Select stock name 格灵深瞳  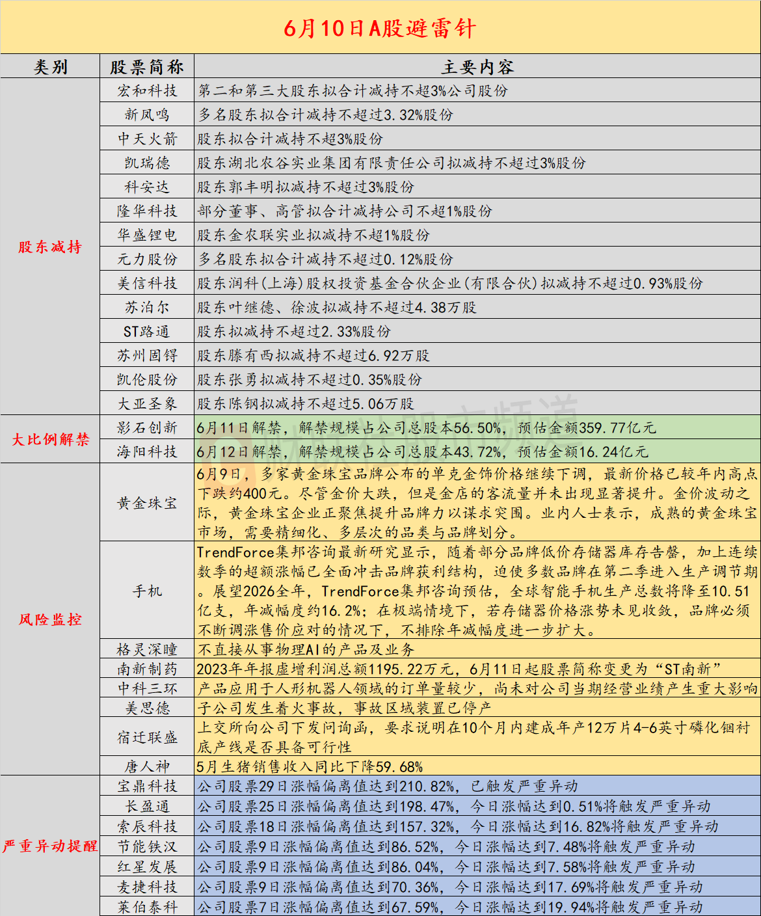point(147,650)
